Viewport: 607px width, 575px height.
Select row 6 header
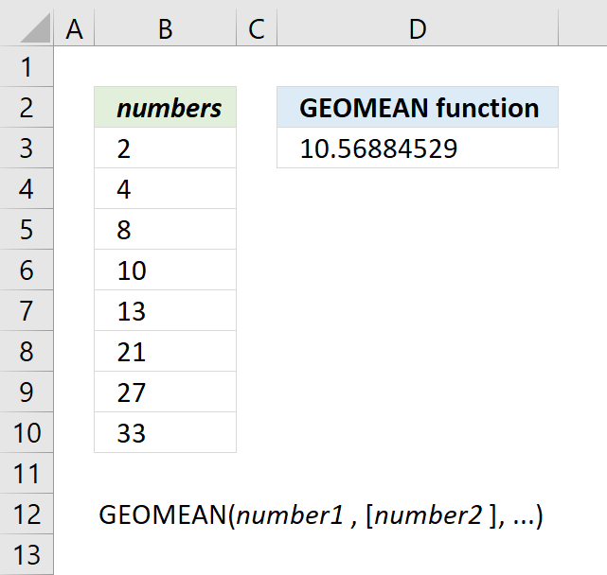coord(27,270)
